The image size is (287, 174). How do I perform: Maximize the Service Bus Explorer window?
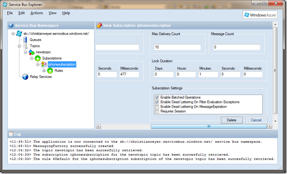click(264, 3)
